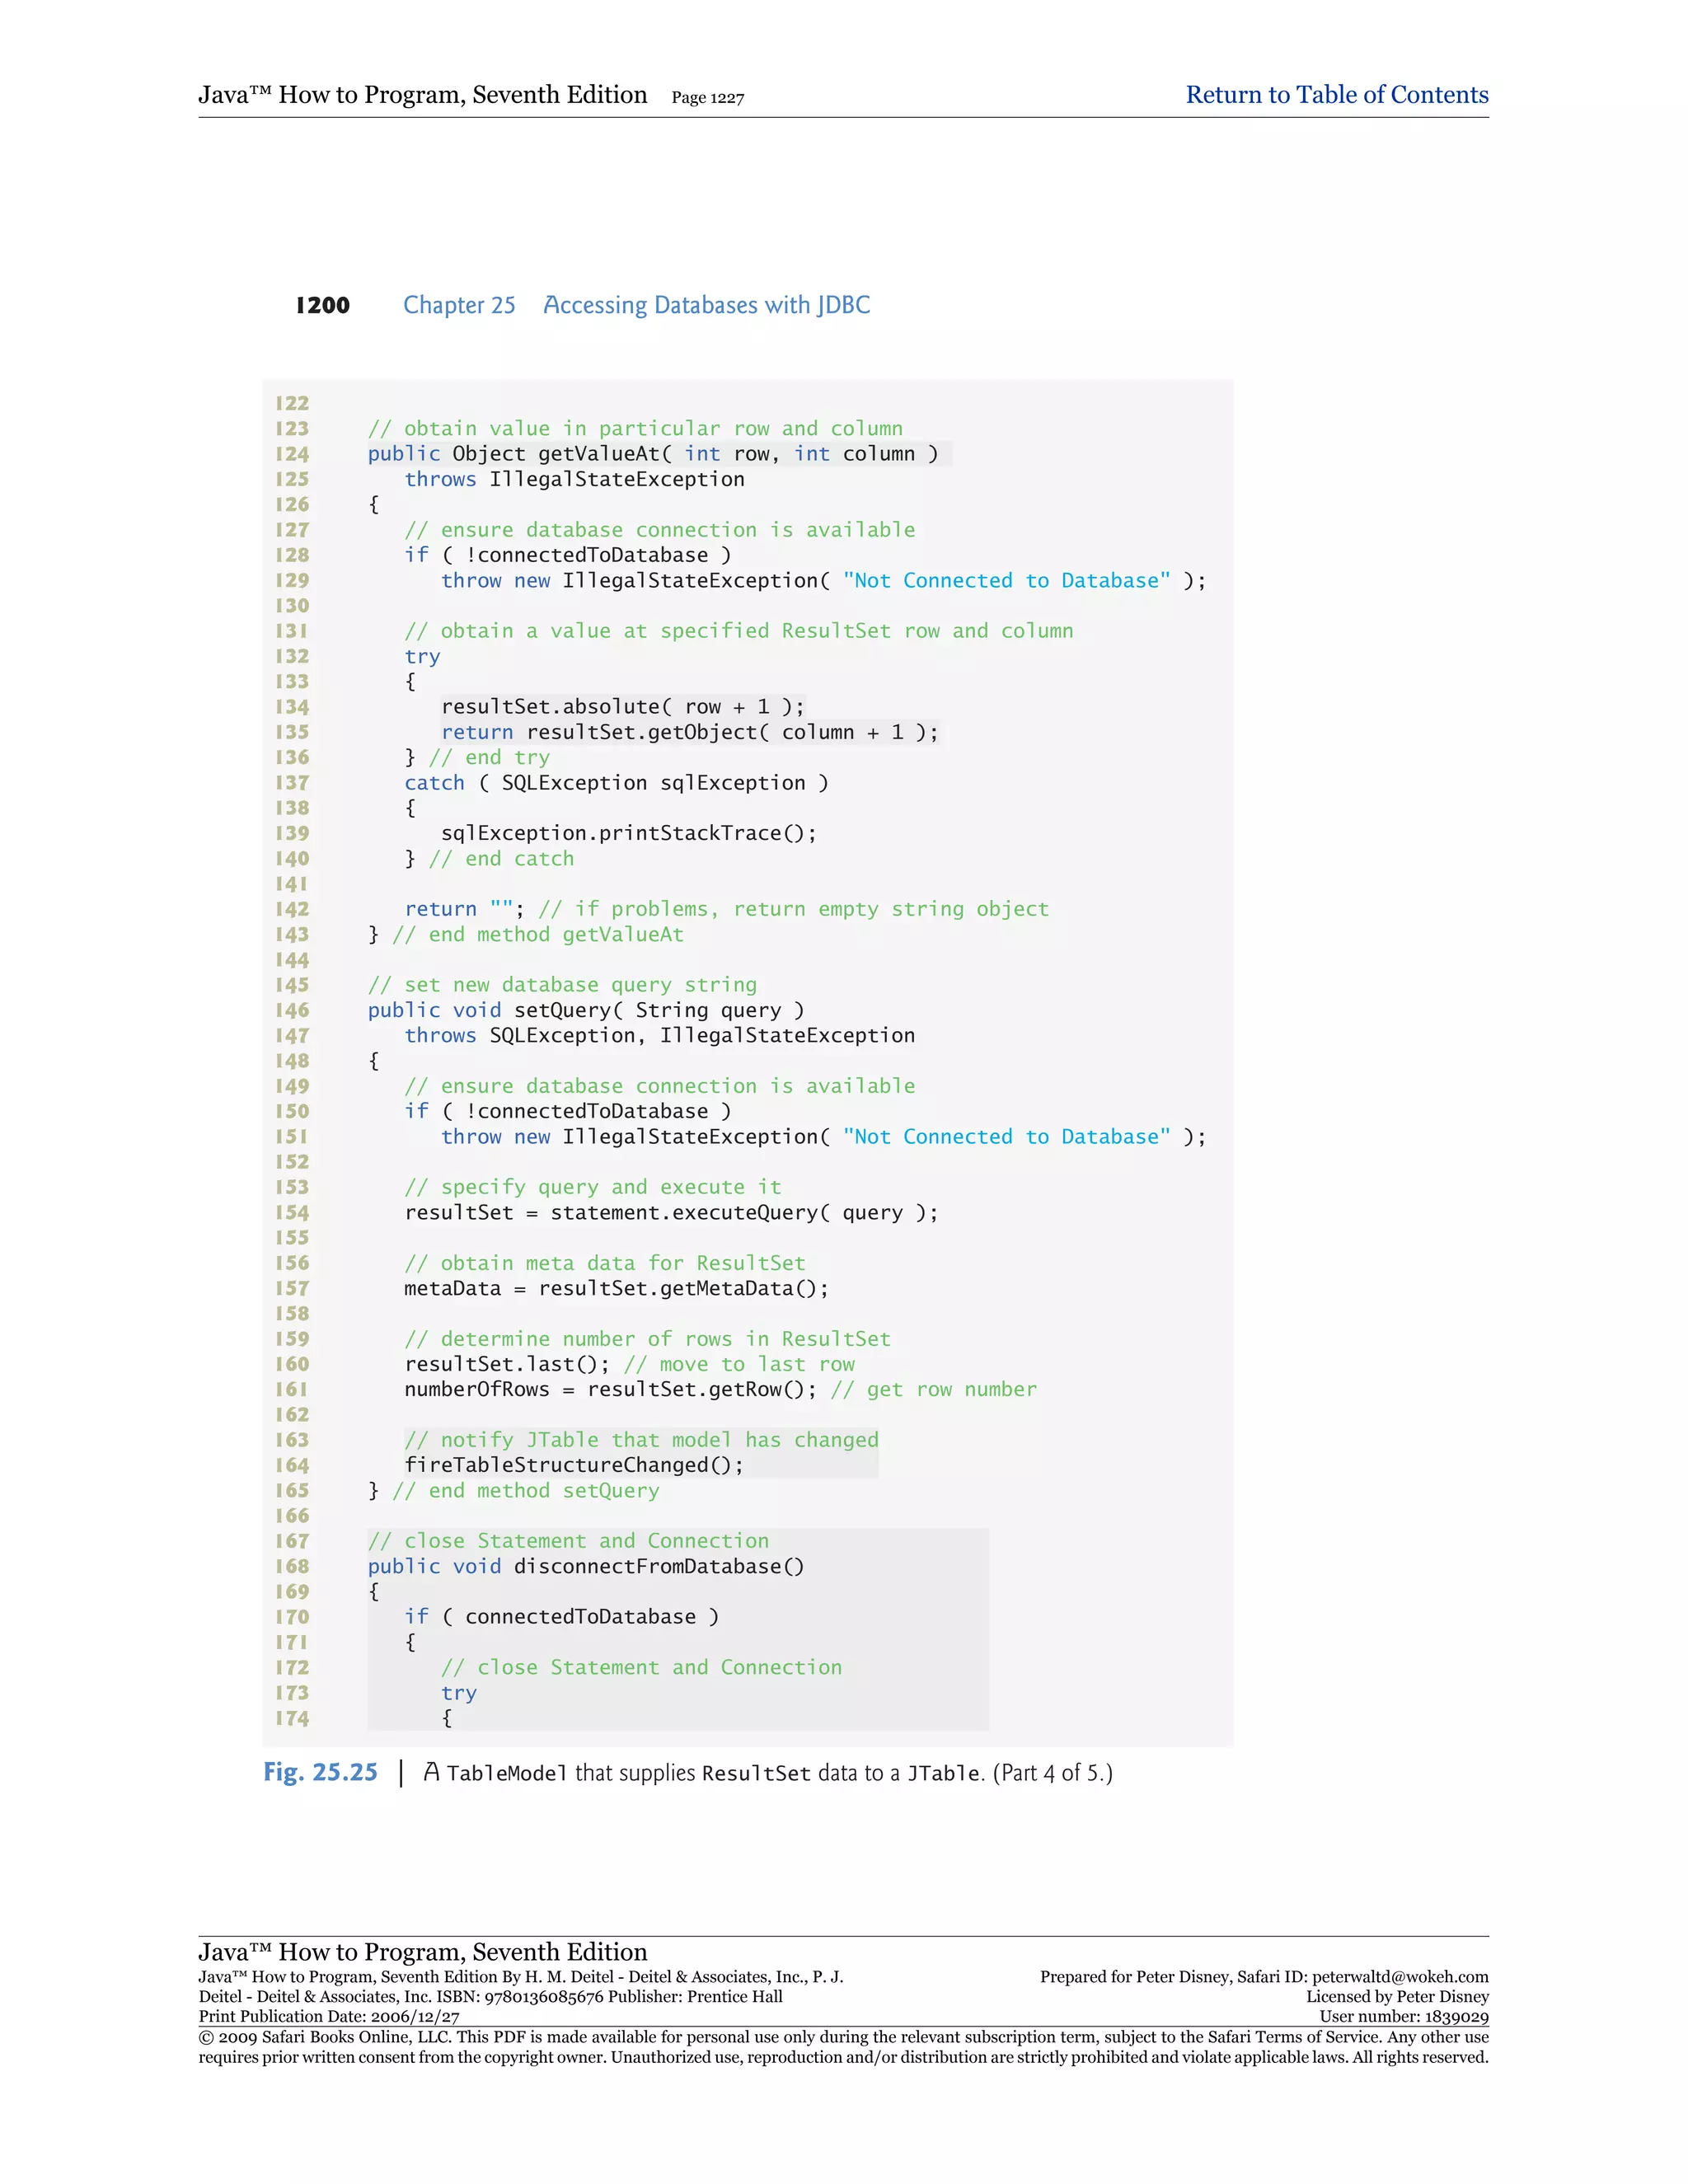
Task: Click the metaData = resultSet.getMetaData() line
Action: [x=616, y=1288]
